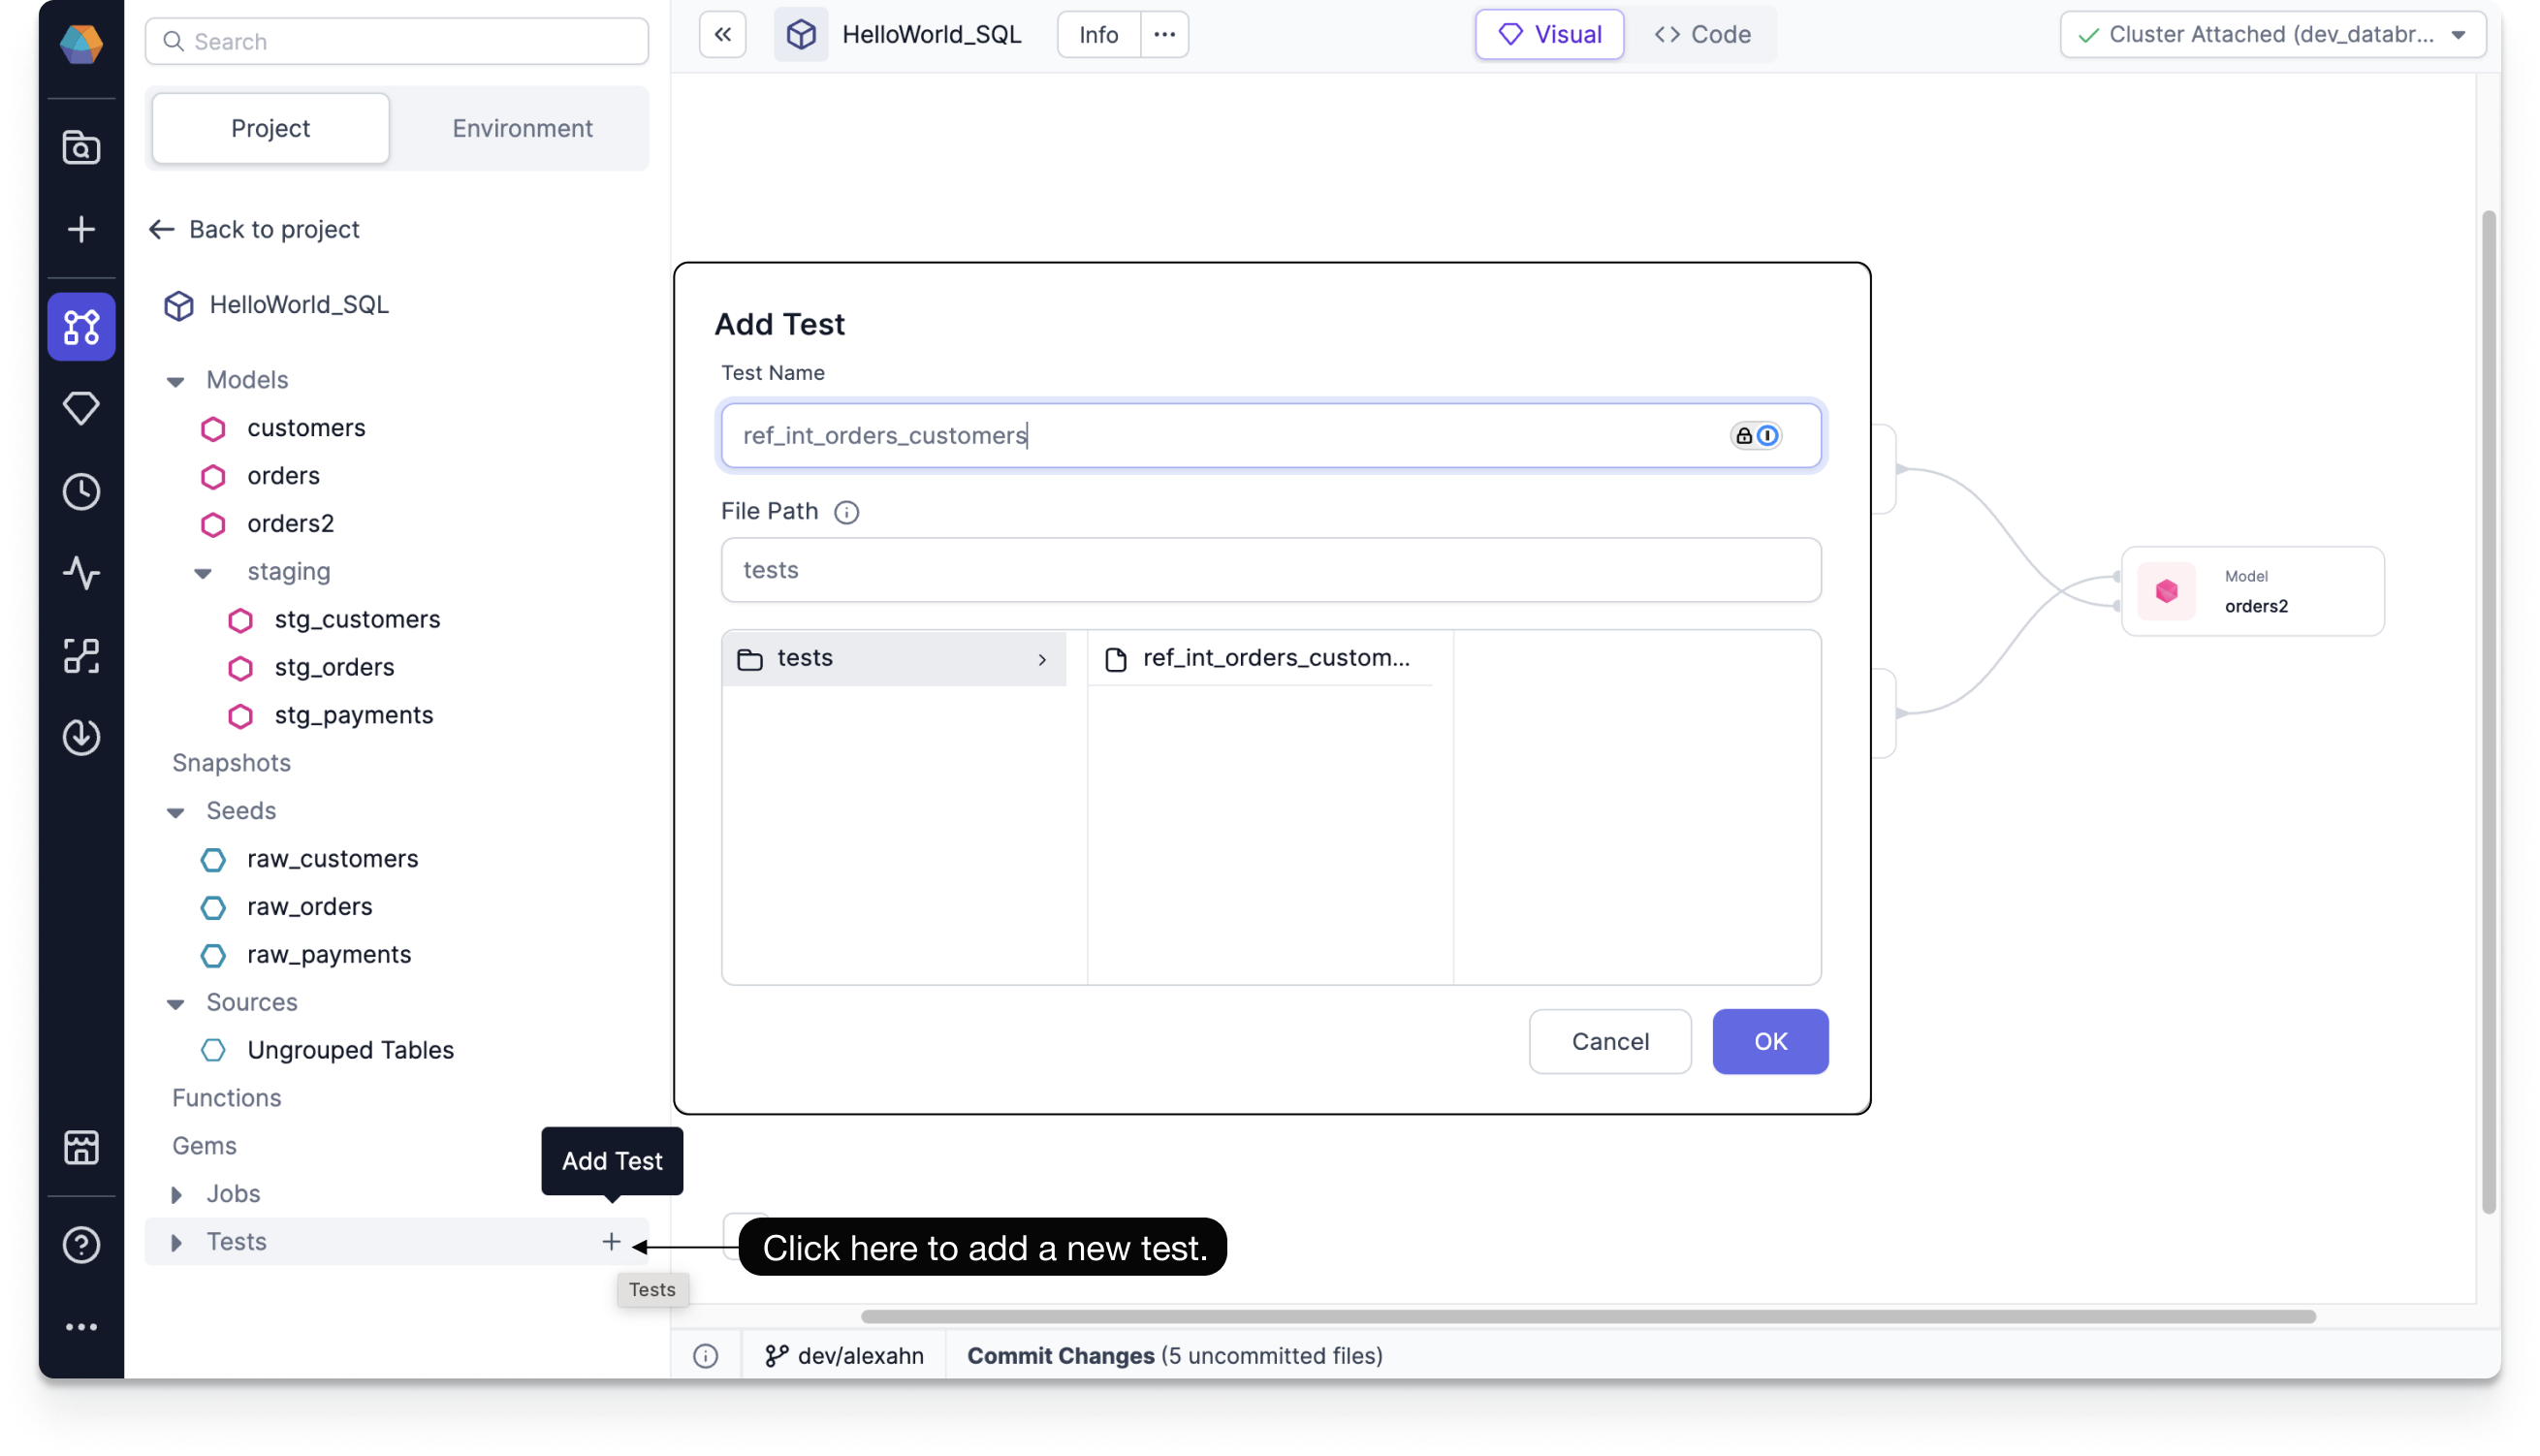The height and width of the screenshot is (1456, 2540).
Task: Select ref_int_orders_custom... file in browser
Action: click(1260, 658)
